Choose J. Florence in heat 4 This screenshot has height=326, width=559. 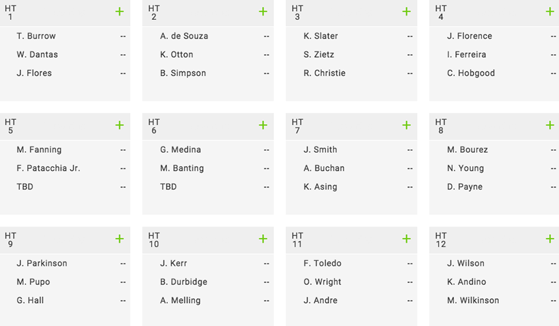pos(470,36)
